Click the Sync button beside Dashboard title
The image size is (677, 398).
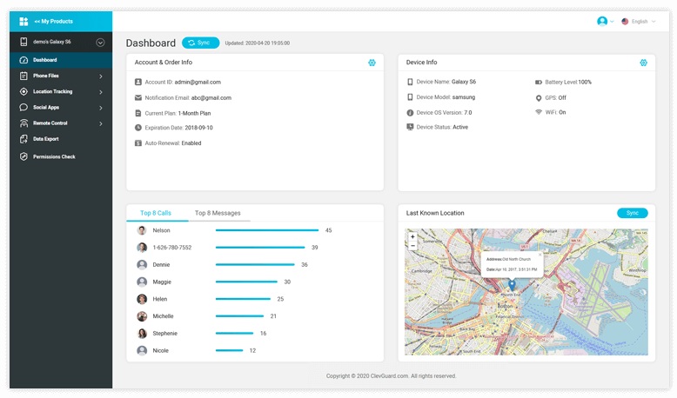coord(200,43)
